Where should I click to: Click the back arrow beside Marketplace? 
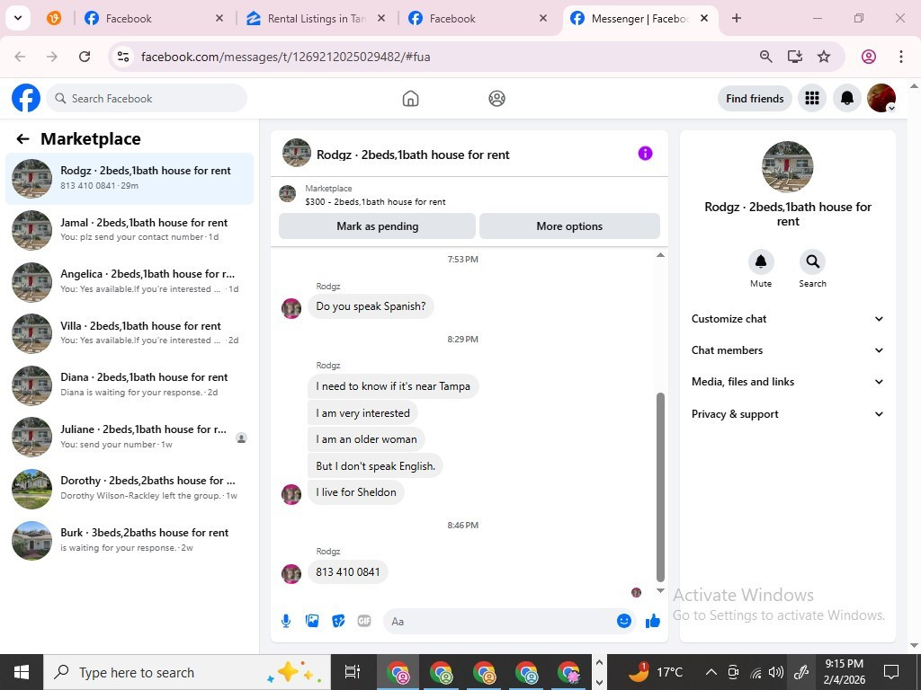22,139
